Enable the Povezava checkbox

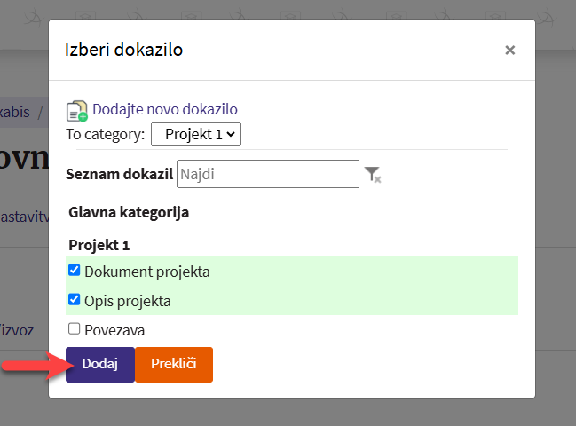click(75, 329)
